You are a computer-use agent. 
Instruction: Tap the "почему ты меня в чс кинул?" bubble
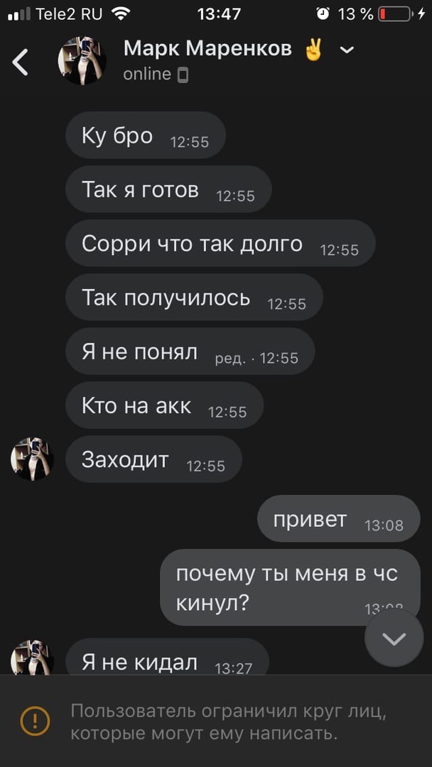290,587
